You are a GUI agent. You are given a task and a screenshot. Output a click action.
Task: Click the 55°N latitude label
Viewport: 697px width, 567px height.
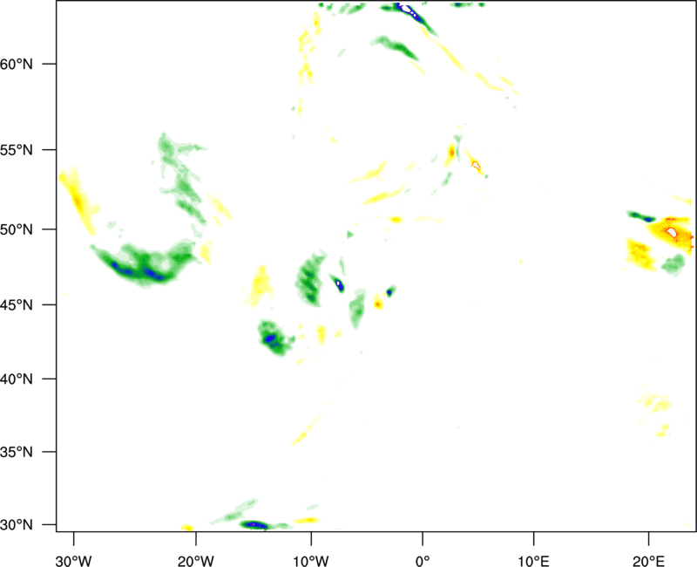(x=17, y=150)
